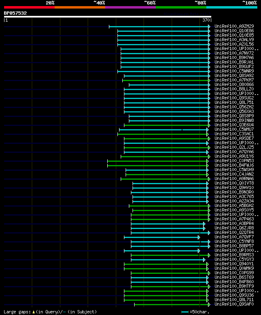Select label UniRef100_B9INW8
The width and height of the screenshot is (261, 315).
(234, 120)
